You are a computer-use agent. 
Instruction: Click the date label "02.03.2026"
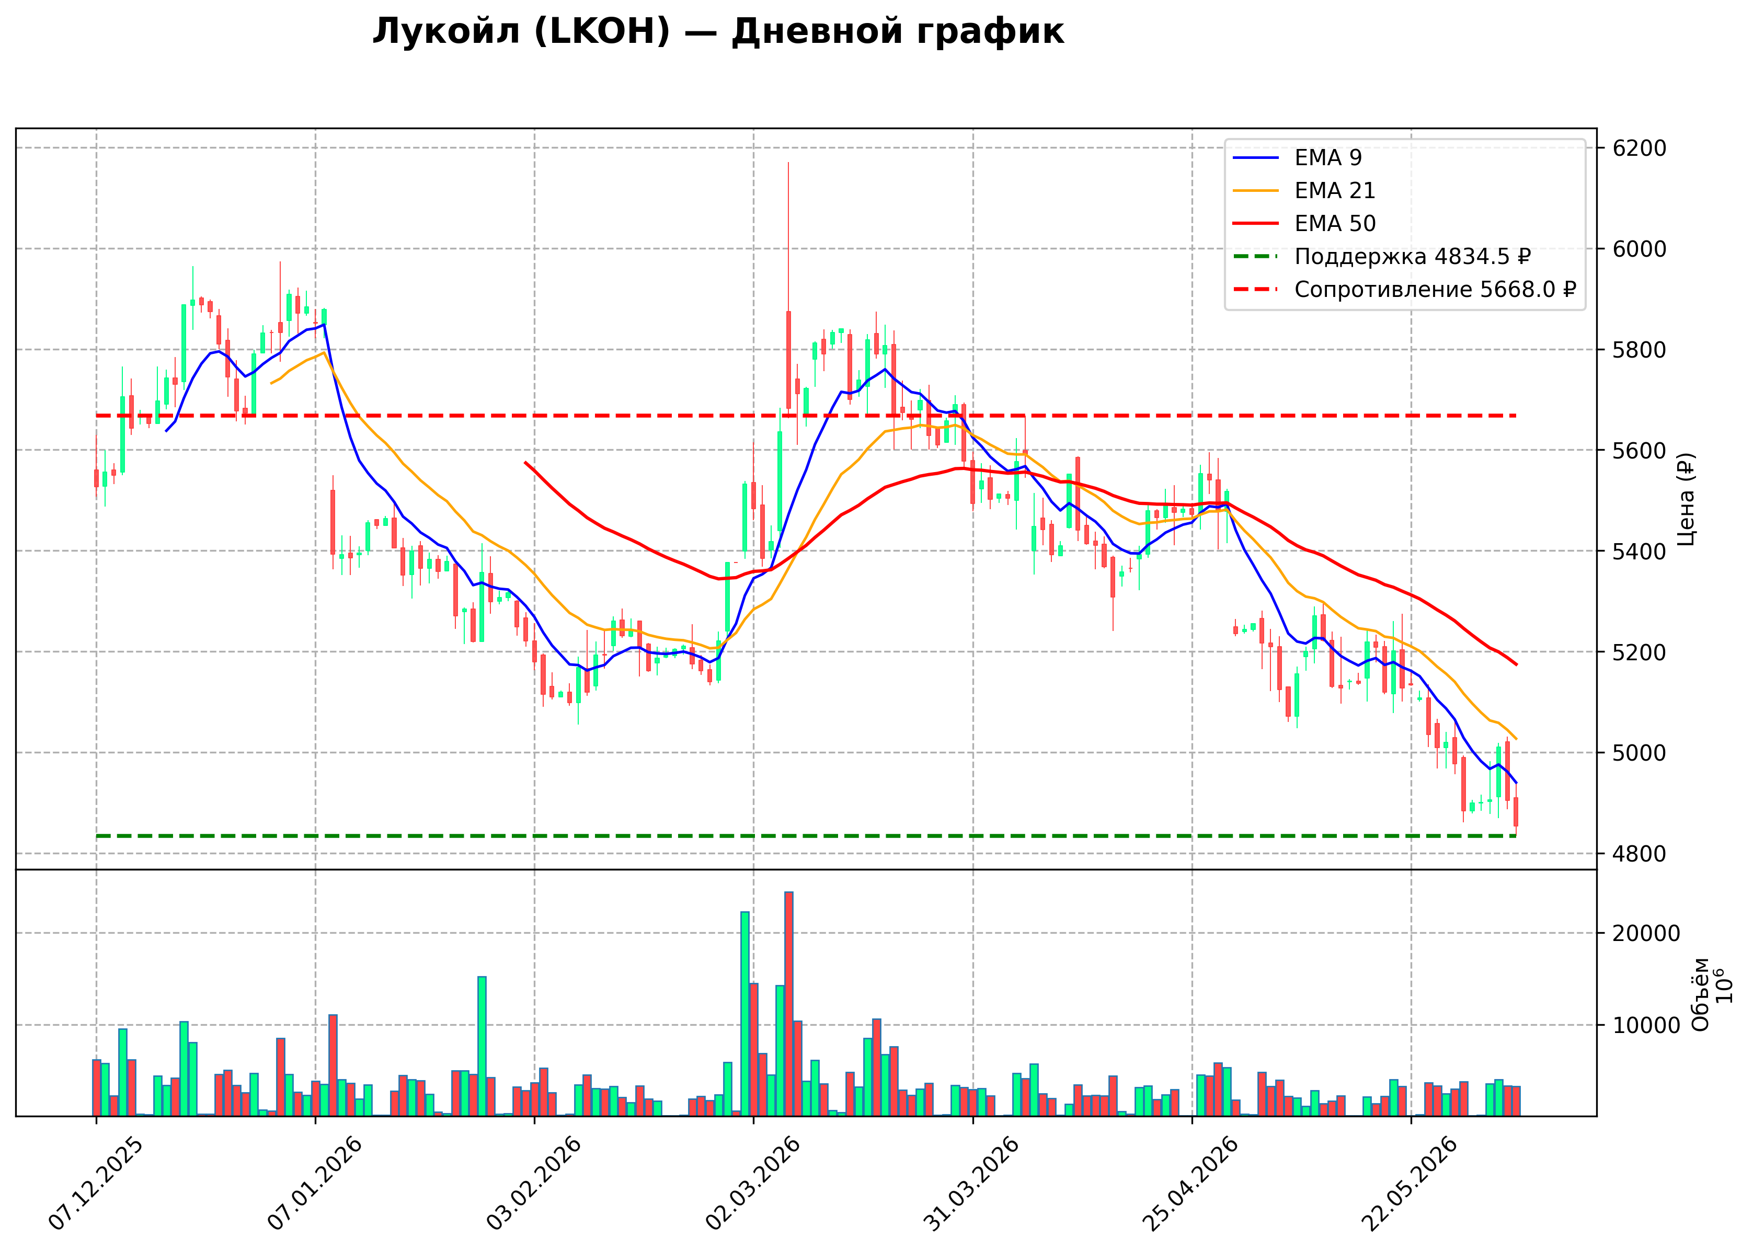coord(753,1185)
